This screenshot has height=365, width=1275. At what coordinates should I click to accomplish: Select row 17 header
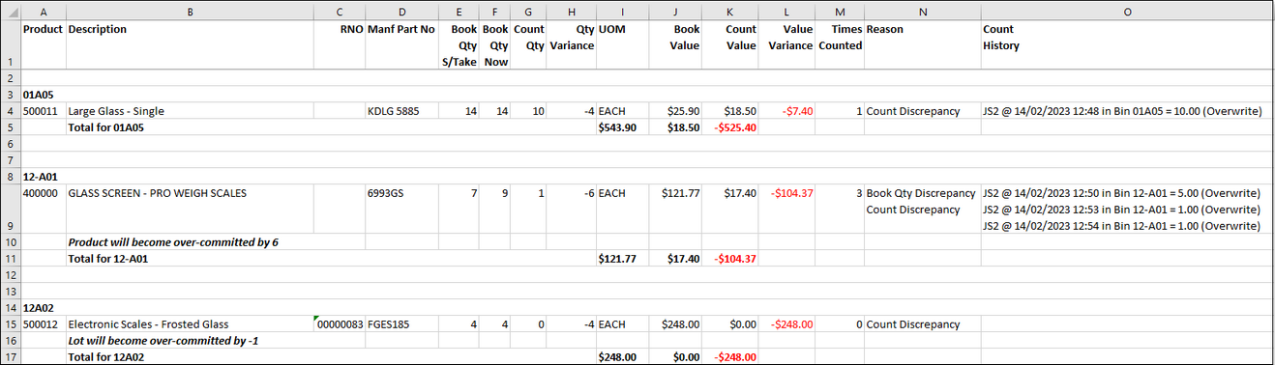pyautogui.click(x=11, y=357)
